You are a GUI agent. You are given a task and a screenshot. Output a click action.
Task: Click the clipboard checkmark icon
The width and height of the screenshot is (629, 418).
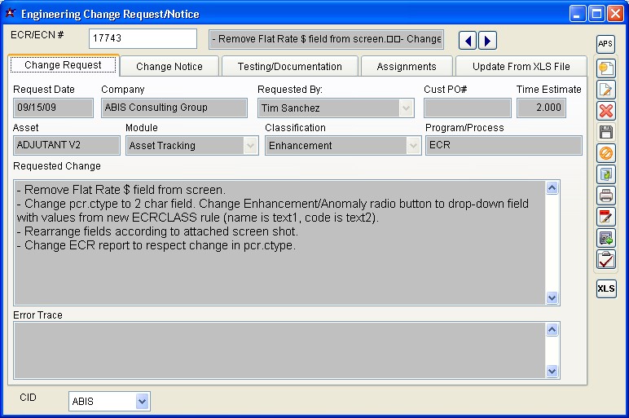pyautogui.click(x=605, y=259)
